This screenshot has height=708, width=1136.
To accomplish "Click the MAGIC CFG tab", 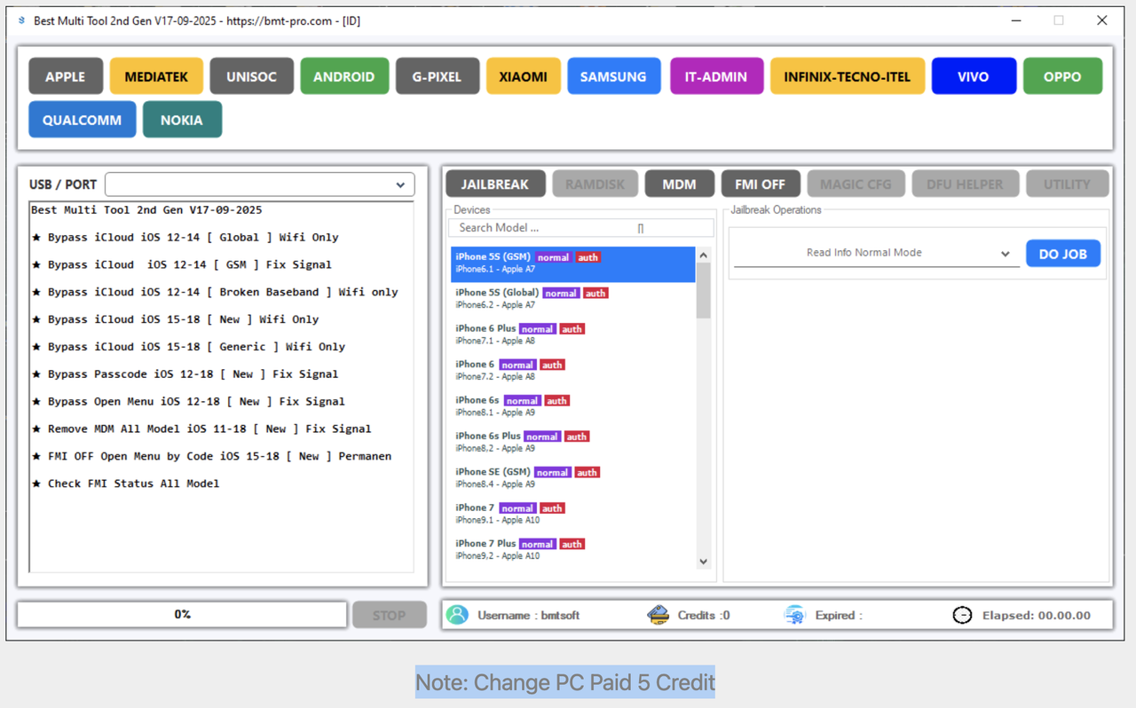I will [856, 184].
